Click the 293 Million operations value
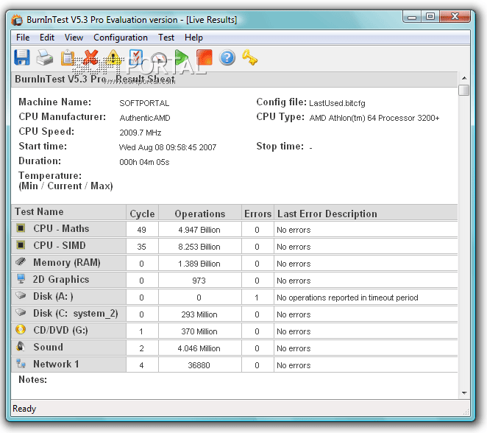Image resolution: width=487 pixels, height=433 pixels. point(199,314)
